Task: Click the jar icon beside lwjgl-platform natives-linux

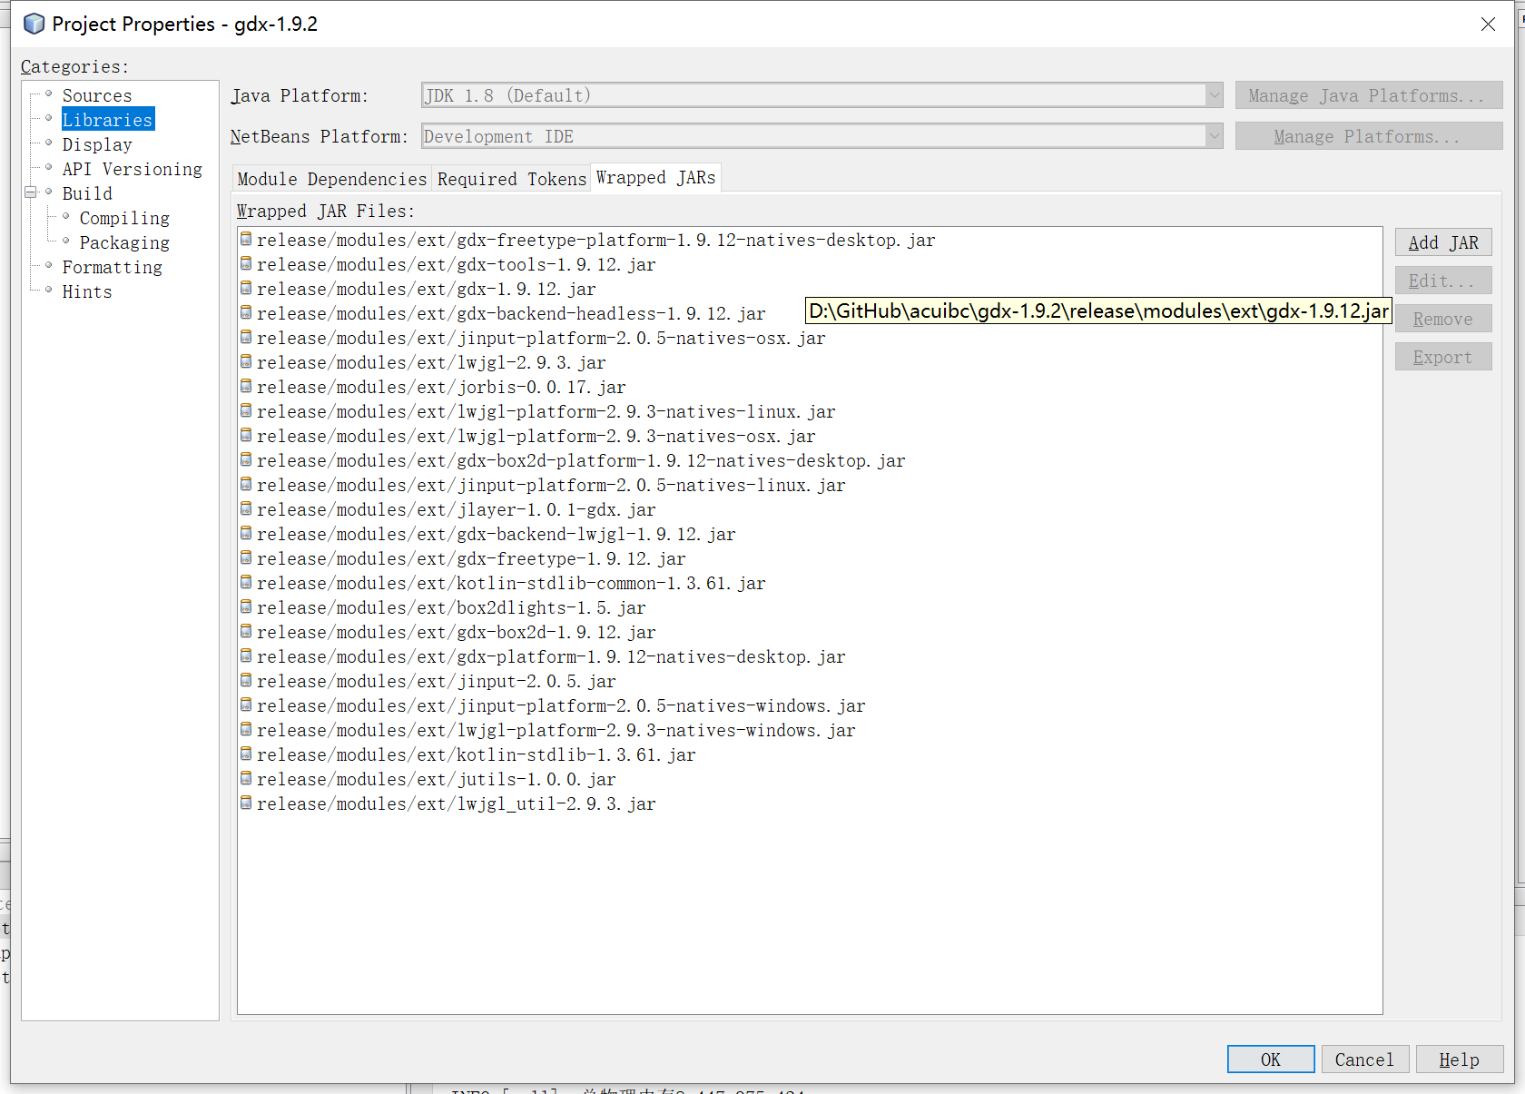Action: 246,410
